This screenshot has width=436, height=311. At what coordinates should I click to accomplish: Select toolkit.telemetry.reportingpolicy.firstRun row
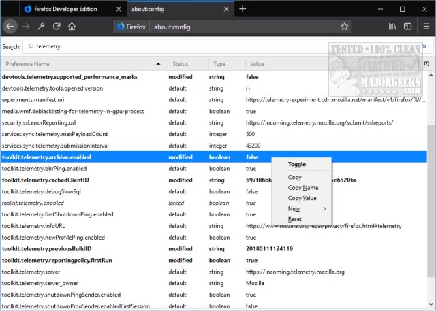tap(213, 261)
